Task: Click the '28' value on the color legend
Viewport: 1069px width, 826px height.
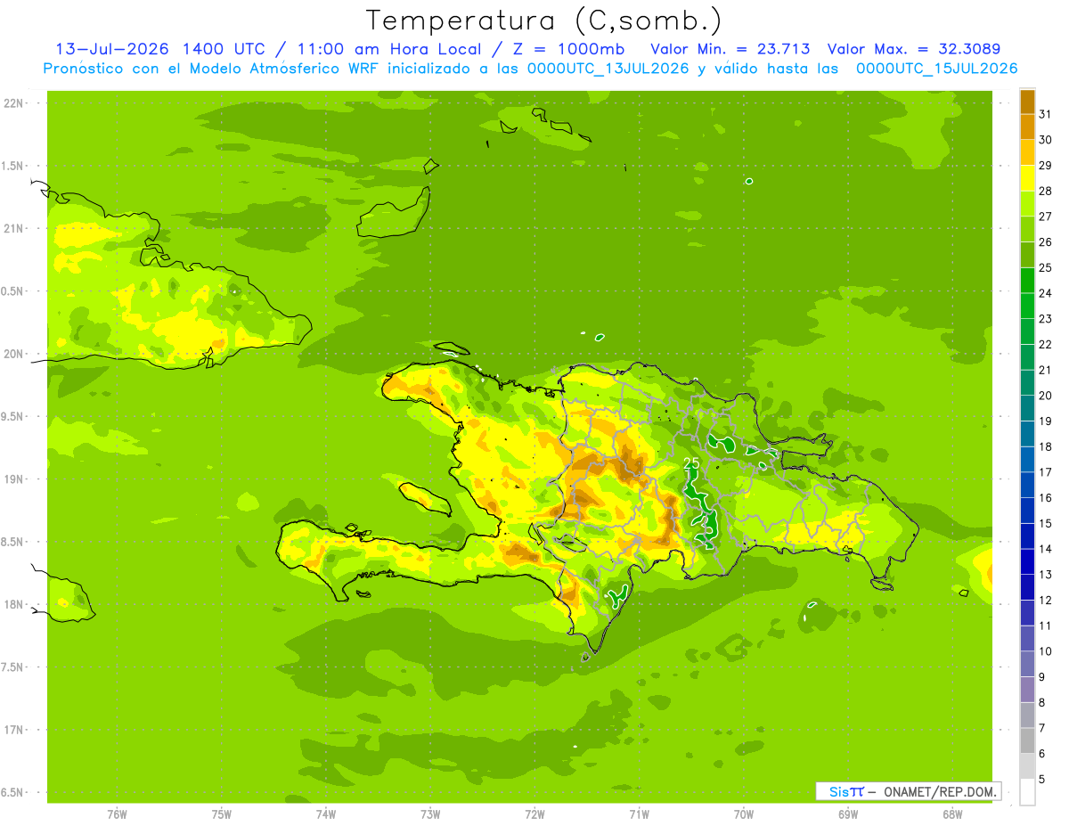Action: pos(1046,191)
